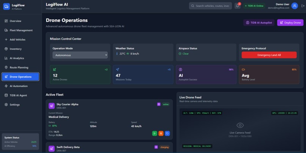Click the purple autopilot badge on Sky Courier Alpha

[159, 104]
